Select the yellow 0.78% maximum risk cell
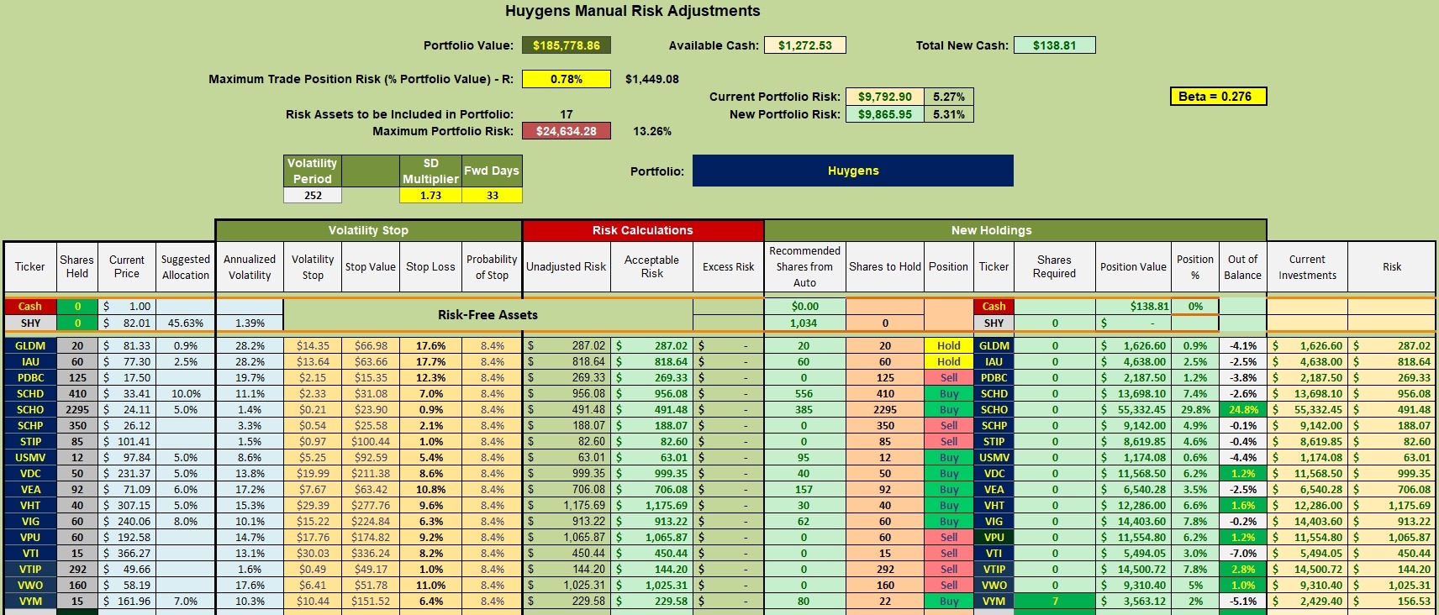 (567, 79)
